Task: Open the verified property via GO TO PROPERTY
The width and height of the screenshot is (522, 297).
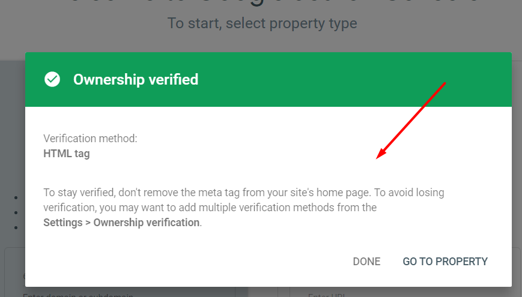Action: tap(445, 262)
